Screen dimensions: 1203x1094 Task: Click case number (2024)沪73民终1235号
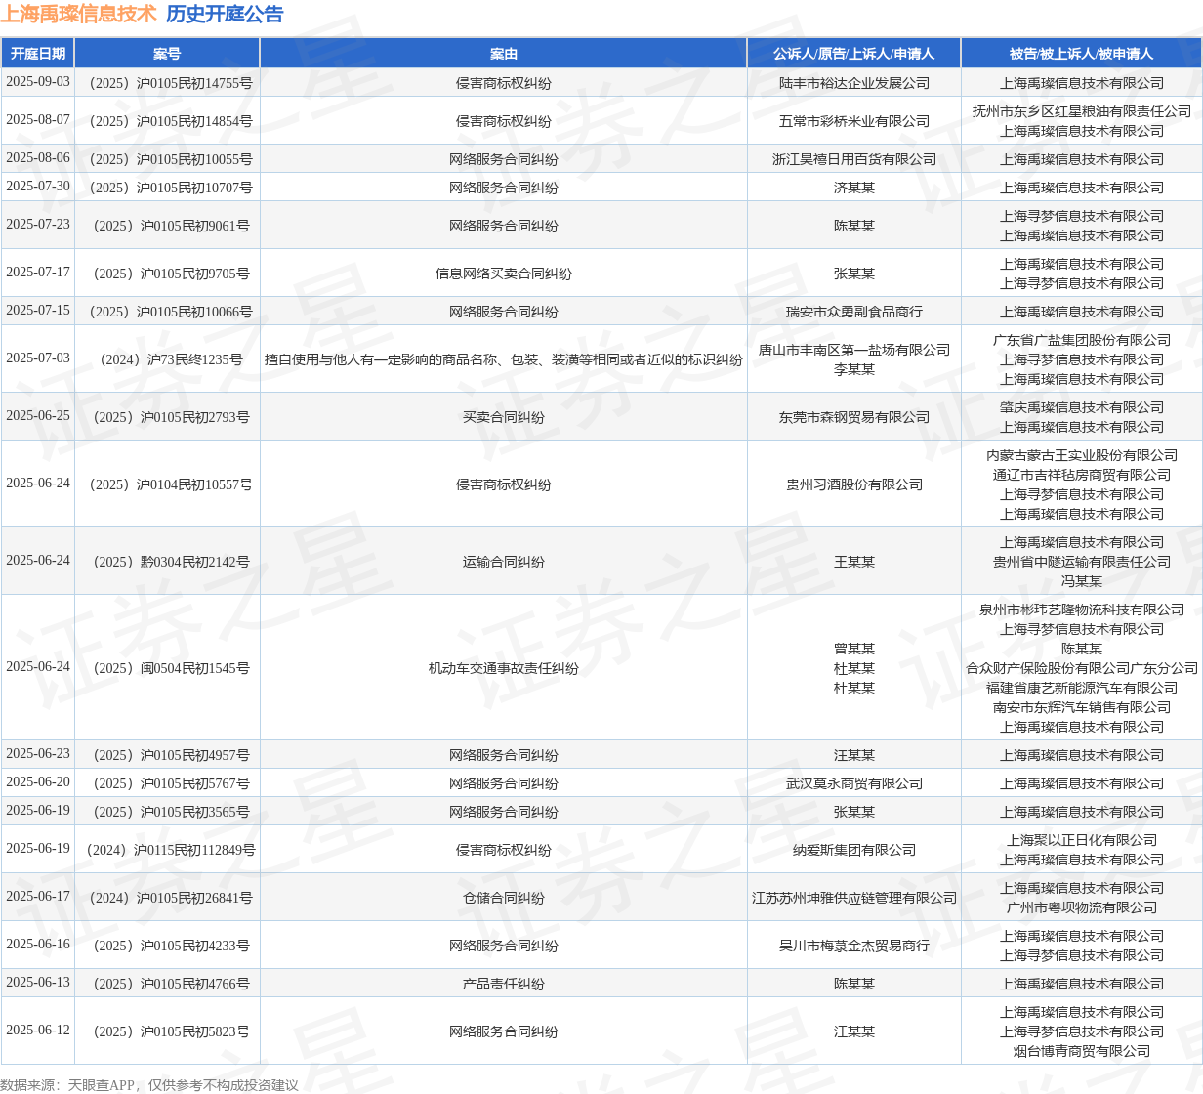pyautogui.click(x=167, y=359)
